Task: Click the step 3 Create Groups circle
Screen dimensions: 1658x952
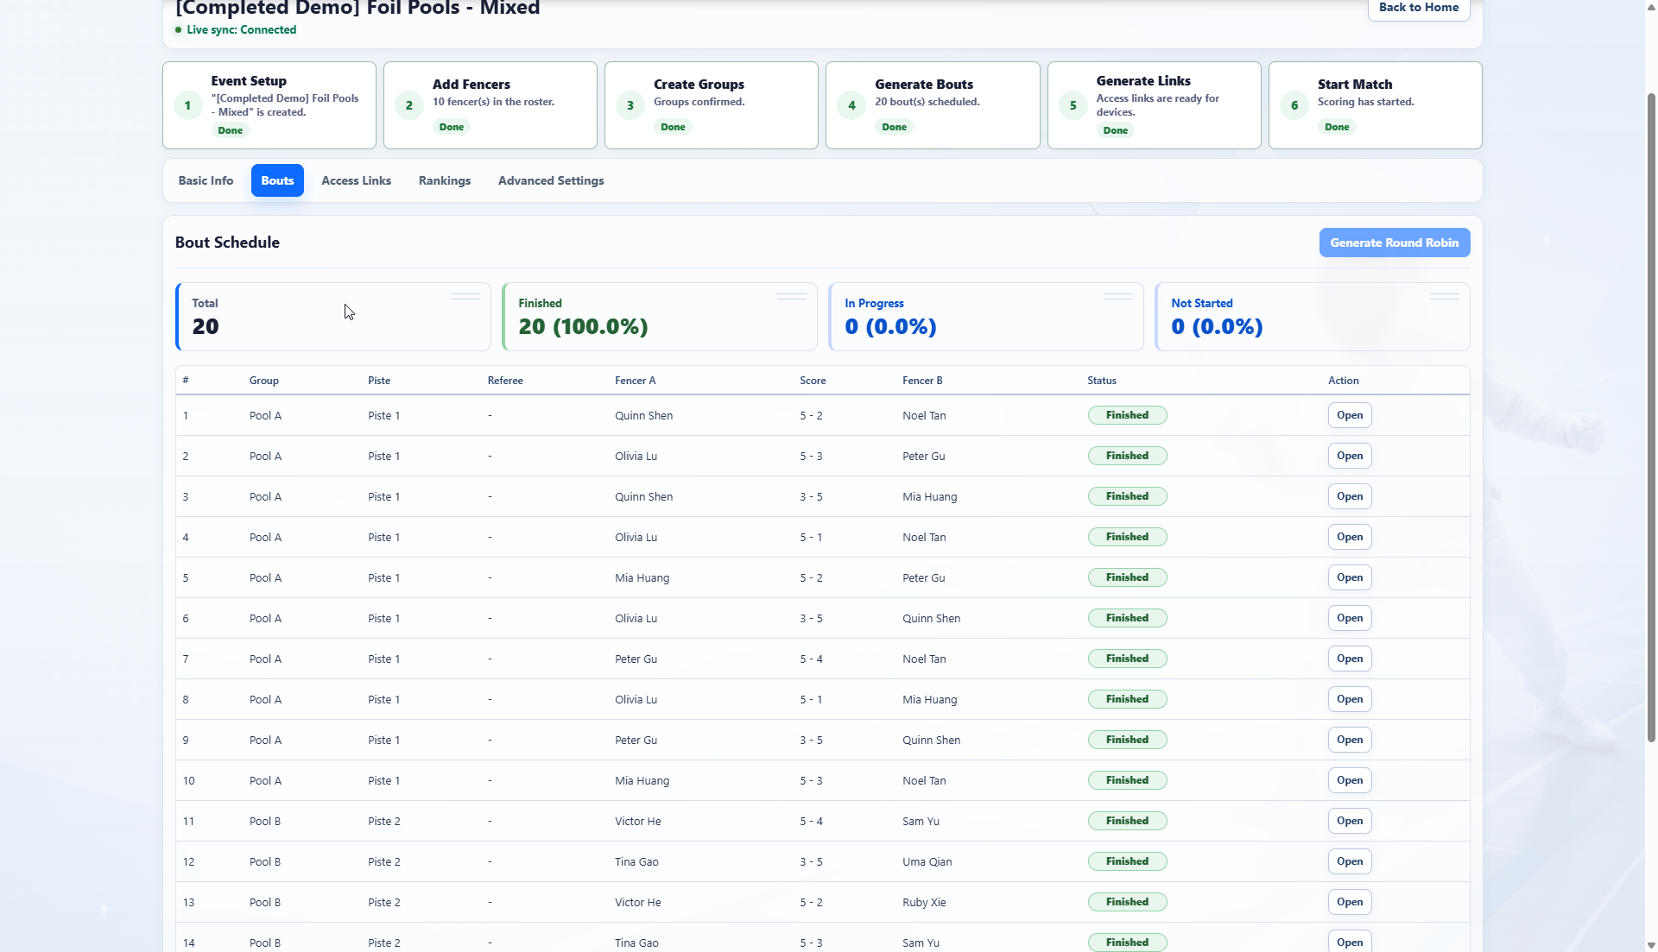Action: (x=630, y=105)
